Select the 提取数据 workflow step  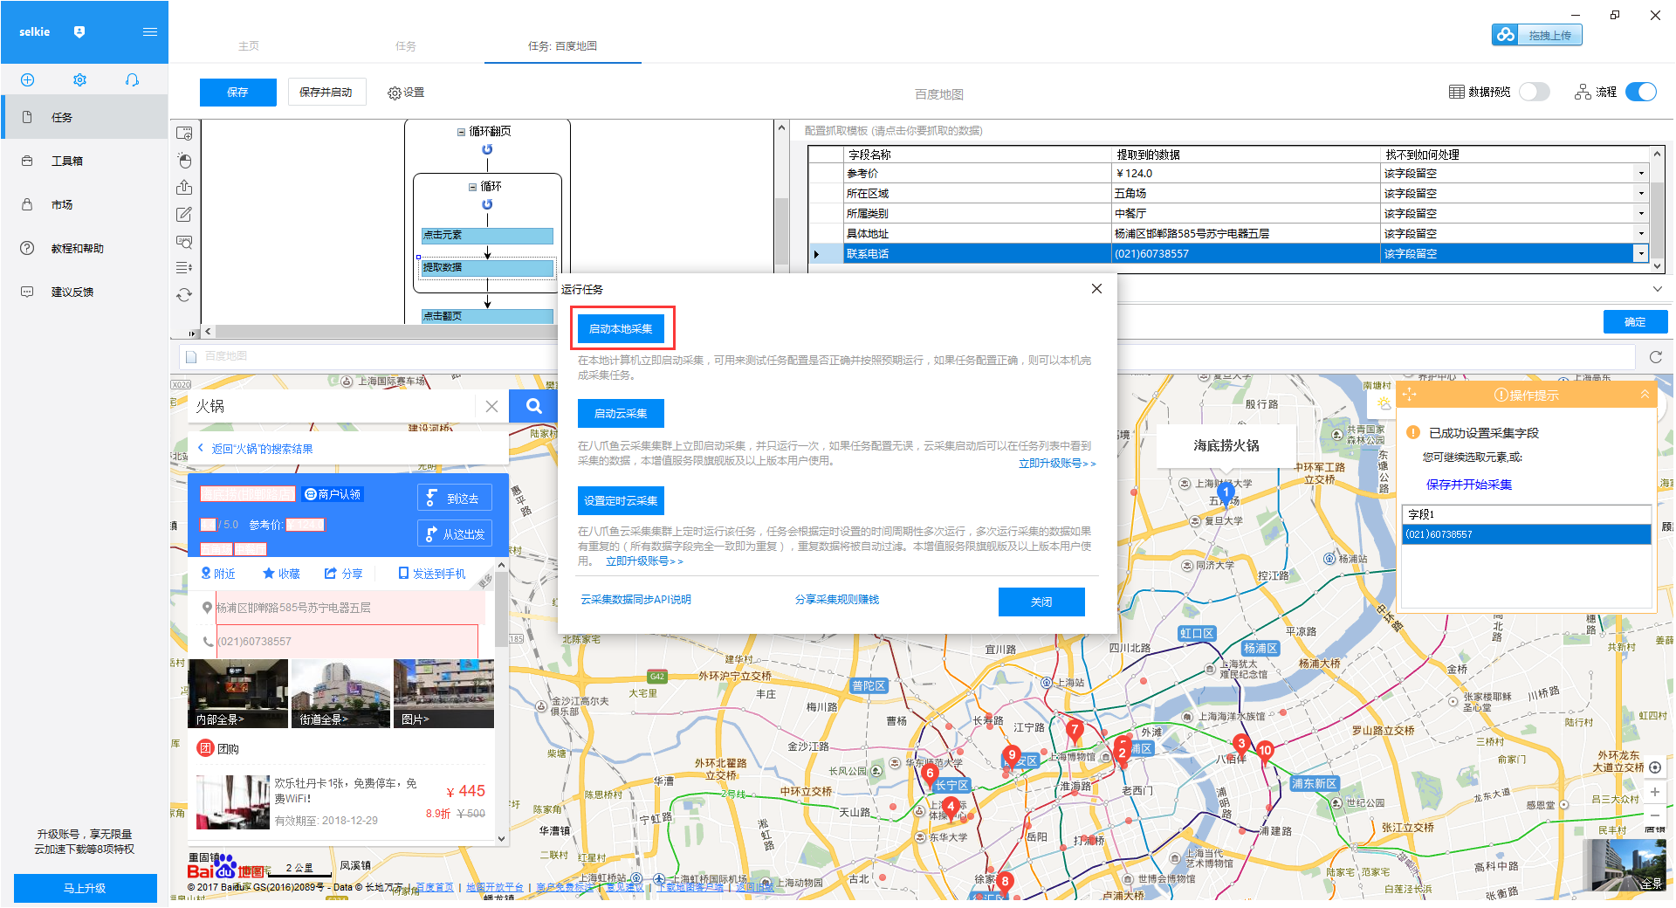(x=487, y=268)
